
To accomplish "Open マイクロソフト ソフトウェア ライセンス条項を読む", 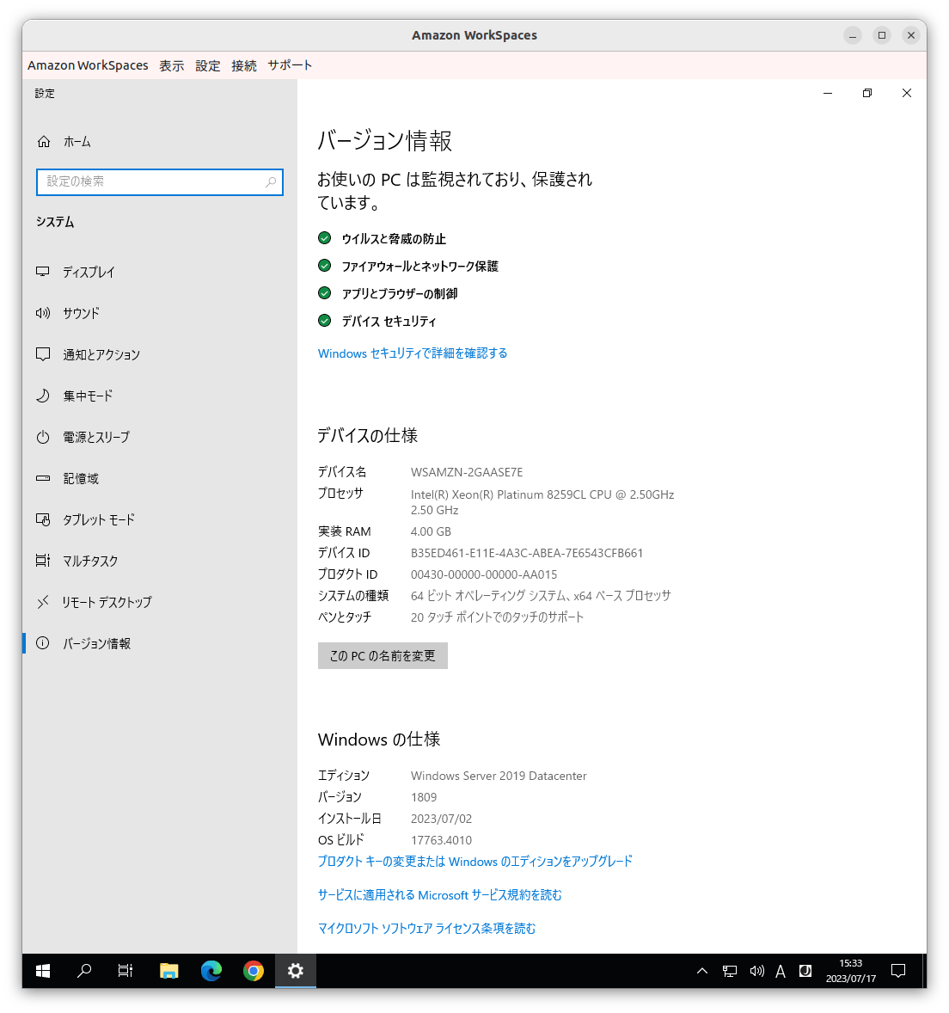I will [426, 928].
